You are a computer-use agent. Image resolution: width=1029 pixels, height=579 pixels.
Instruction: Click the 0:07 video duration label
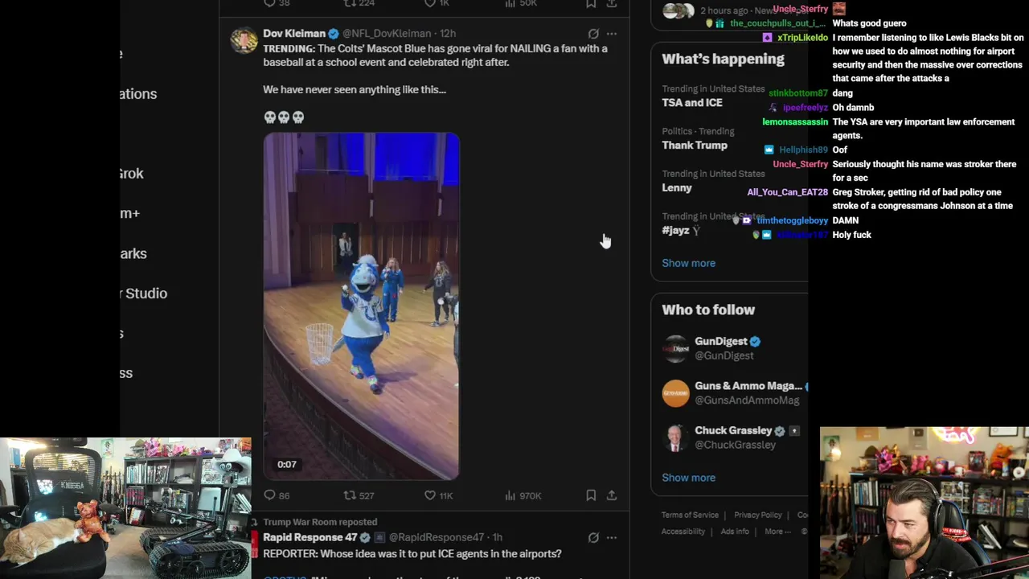pos(287,464)
